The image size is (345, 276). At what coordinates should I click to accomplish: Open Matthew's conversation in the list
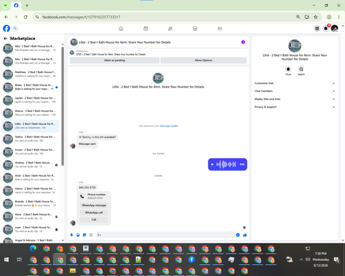[x=30, y=74]
